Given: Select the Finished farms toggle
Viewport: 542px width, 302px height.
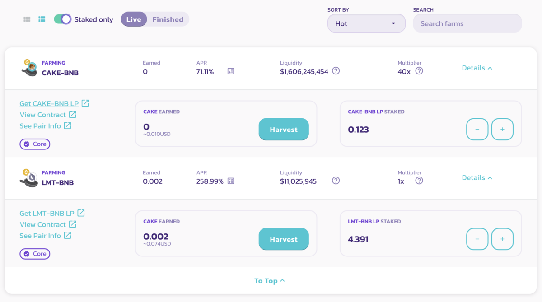Looking at the screenshot, I should [168, 19].
